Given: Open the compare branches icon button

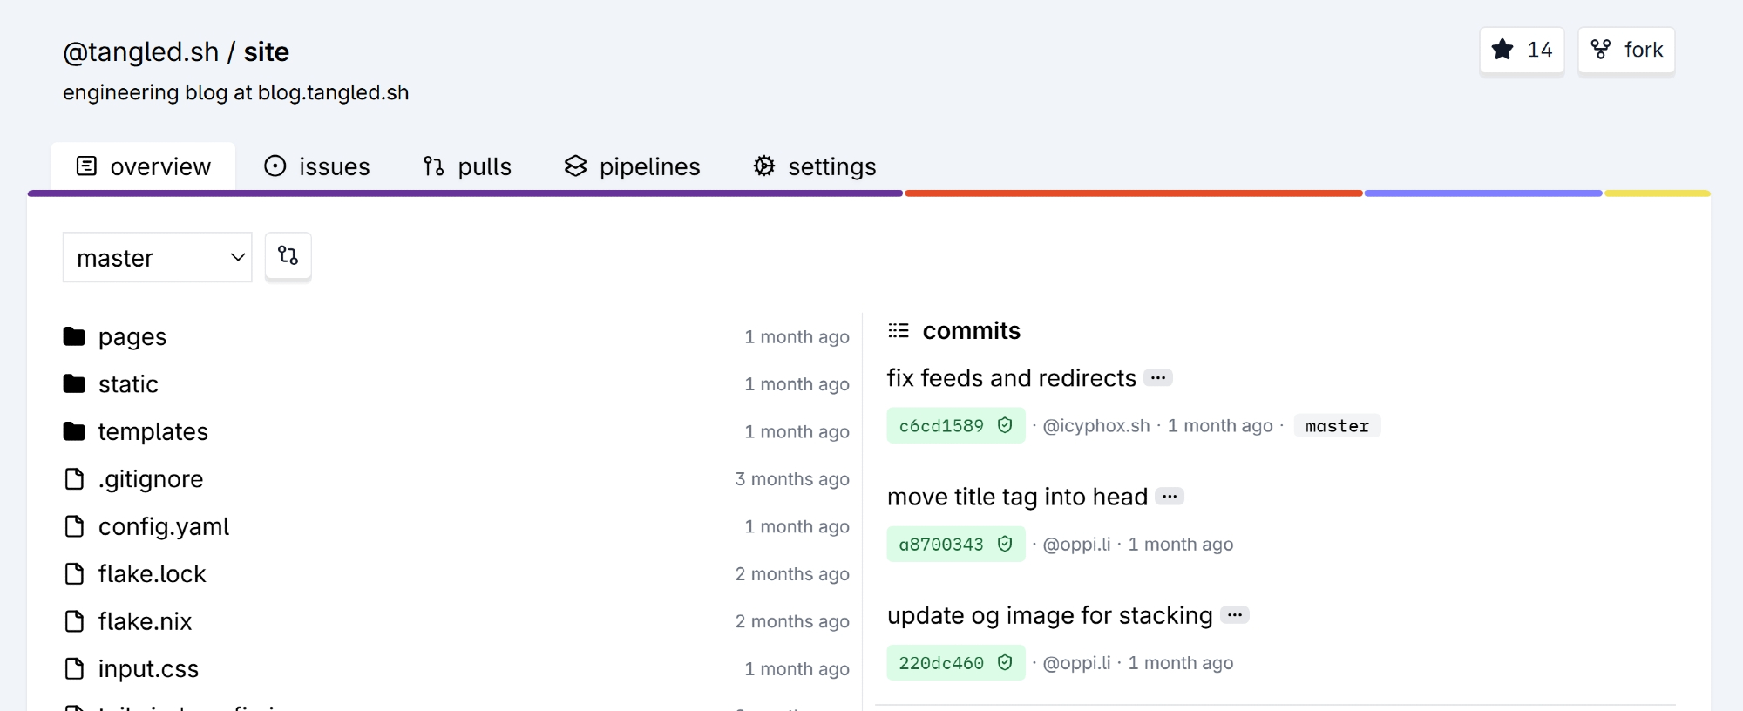Looking at the screenshot, I should click(x=288, y=256).
